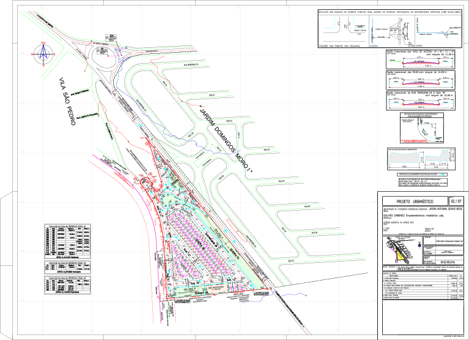
Task: Click the gutter and curb hatched detail
Action: (421, 159)
